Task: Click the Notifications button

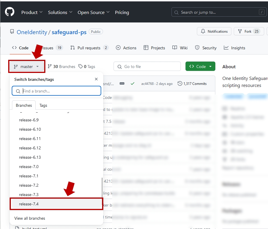Action: point(214,31)
